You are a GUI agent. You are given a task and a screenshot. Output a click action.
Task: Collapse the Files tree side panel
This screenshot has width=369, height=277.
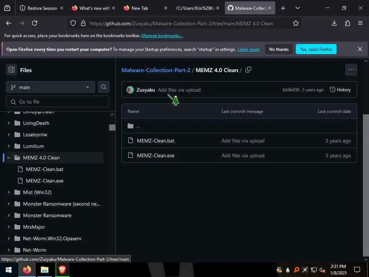pyautogui.click(x=12, y=70)
